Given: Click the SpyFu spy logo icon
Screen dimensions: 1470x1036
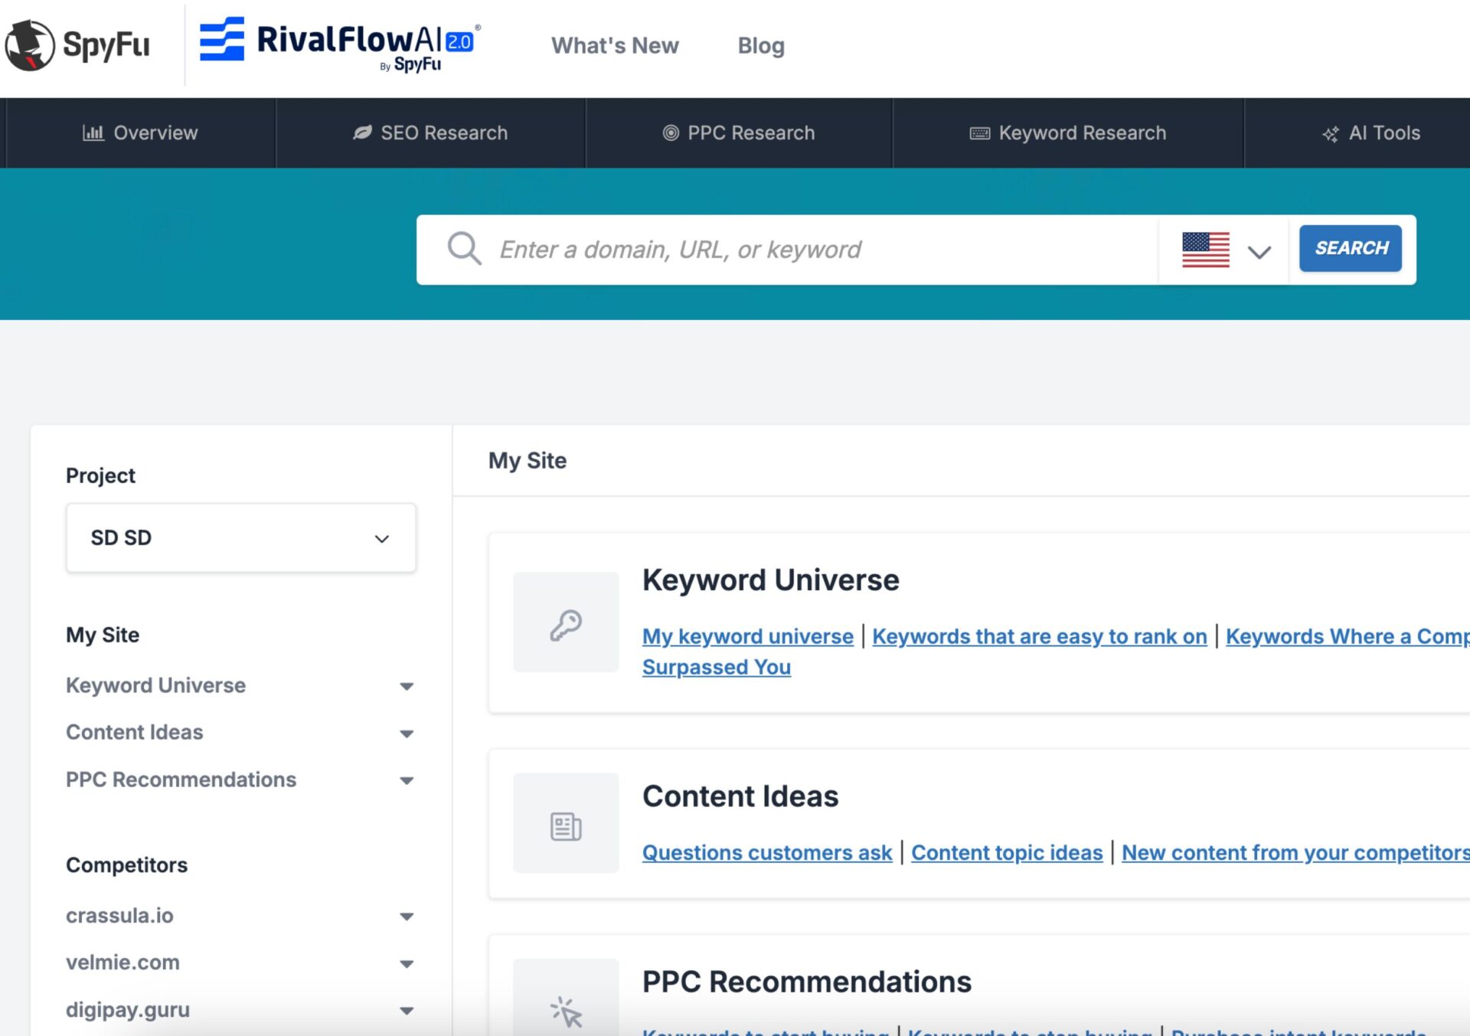Looking at the screenshot, I should (30, 45).
